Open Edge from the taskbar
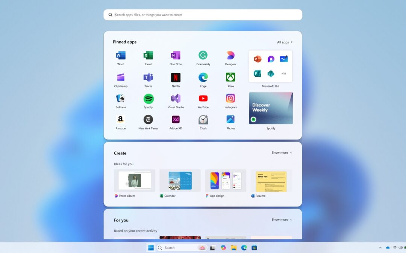The image size is (406, 253). coord(244,248)
